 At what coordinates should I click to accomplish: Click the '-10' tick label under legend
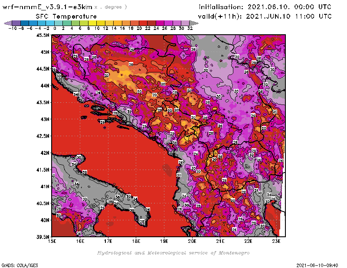[x=13, y=29]
